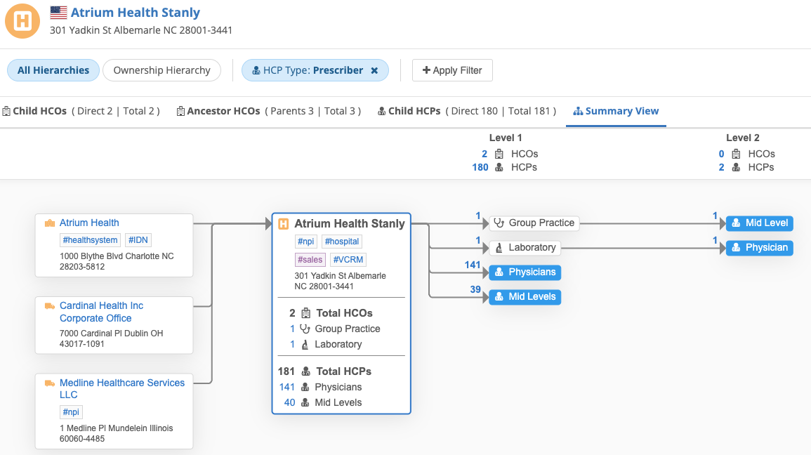Image resolution: width=811 pixels, height=455 pixels.
Task: Switch to Ownership Hierarchy view
Action: 161,70
